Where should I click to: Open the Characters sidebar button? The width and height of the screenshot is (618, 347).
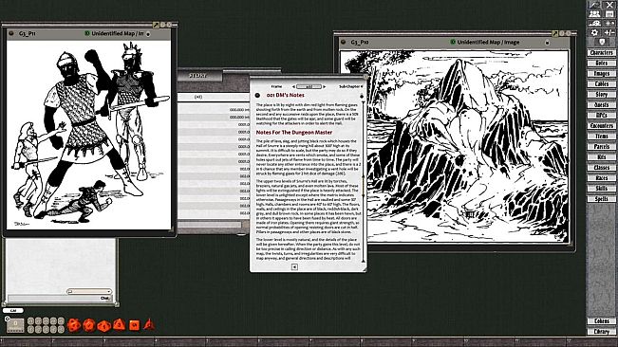click(x=602, y=53)
